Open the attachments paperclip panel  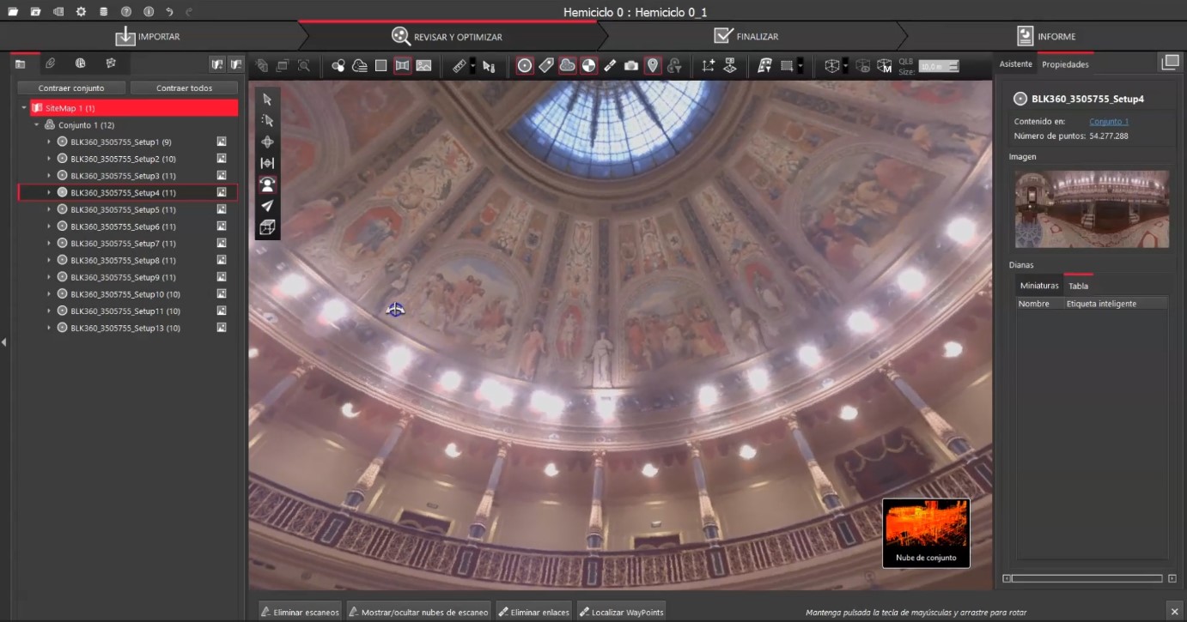click(51, 63)
